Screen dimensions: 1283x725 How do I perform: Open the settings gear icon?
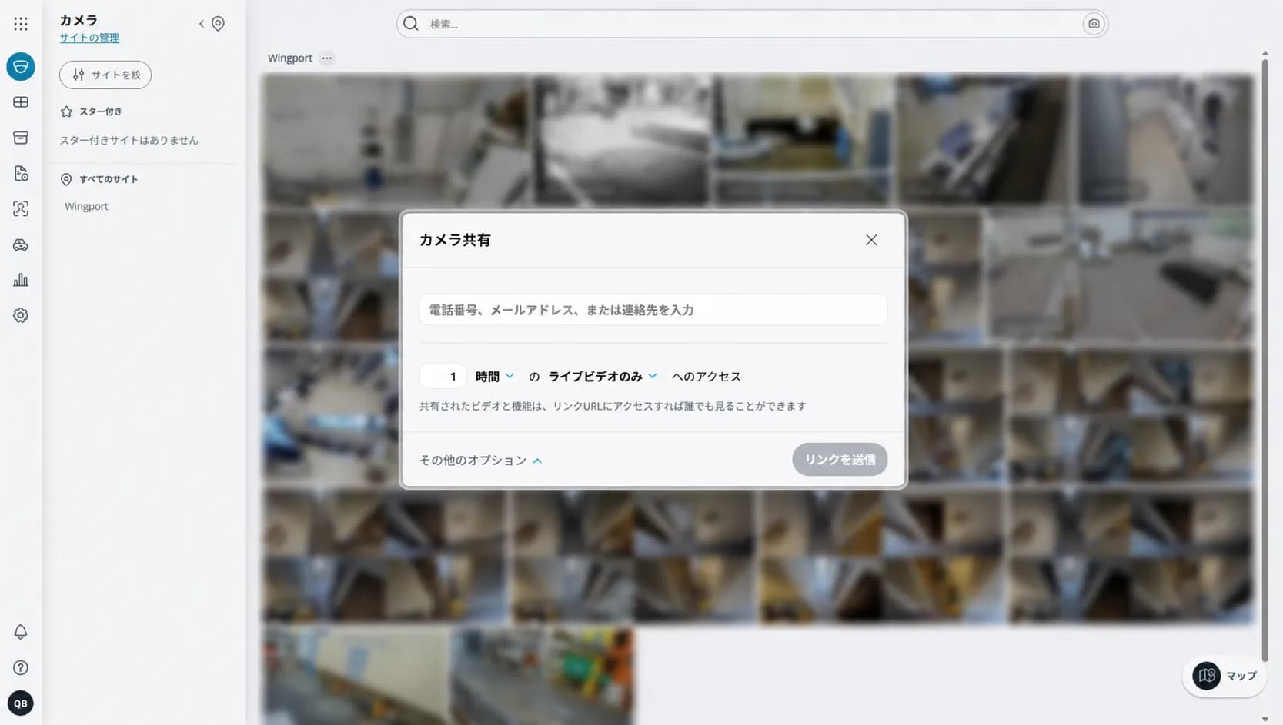[21, 315]
